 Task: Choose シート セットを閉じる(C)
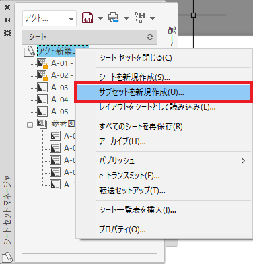tap(164, 58)
